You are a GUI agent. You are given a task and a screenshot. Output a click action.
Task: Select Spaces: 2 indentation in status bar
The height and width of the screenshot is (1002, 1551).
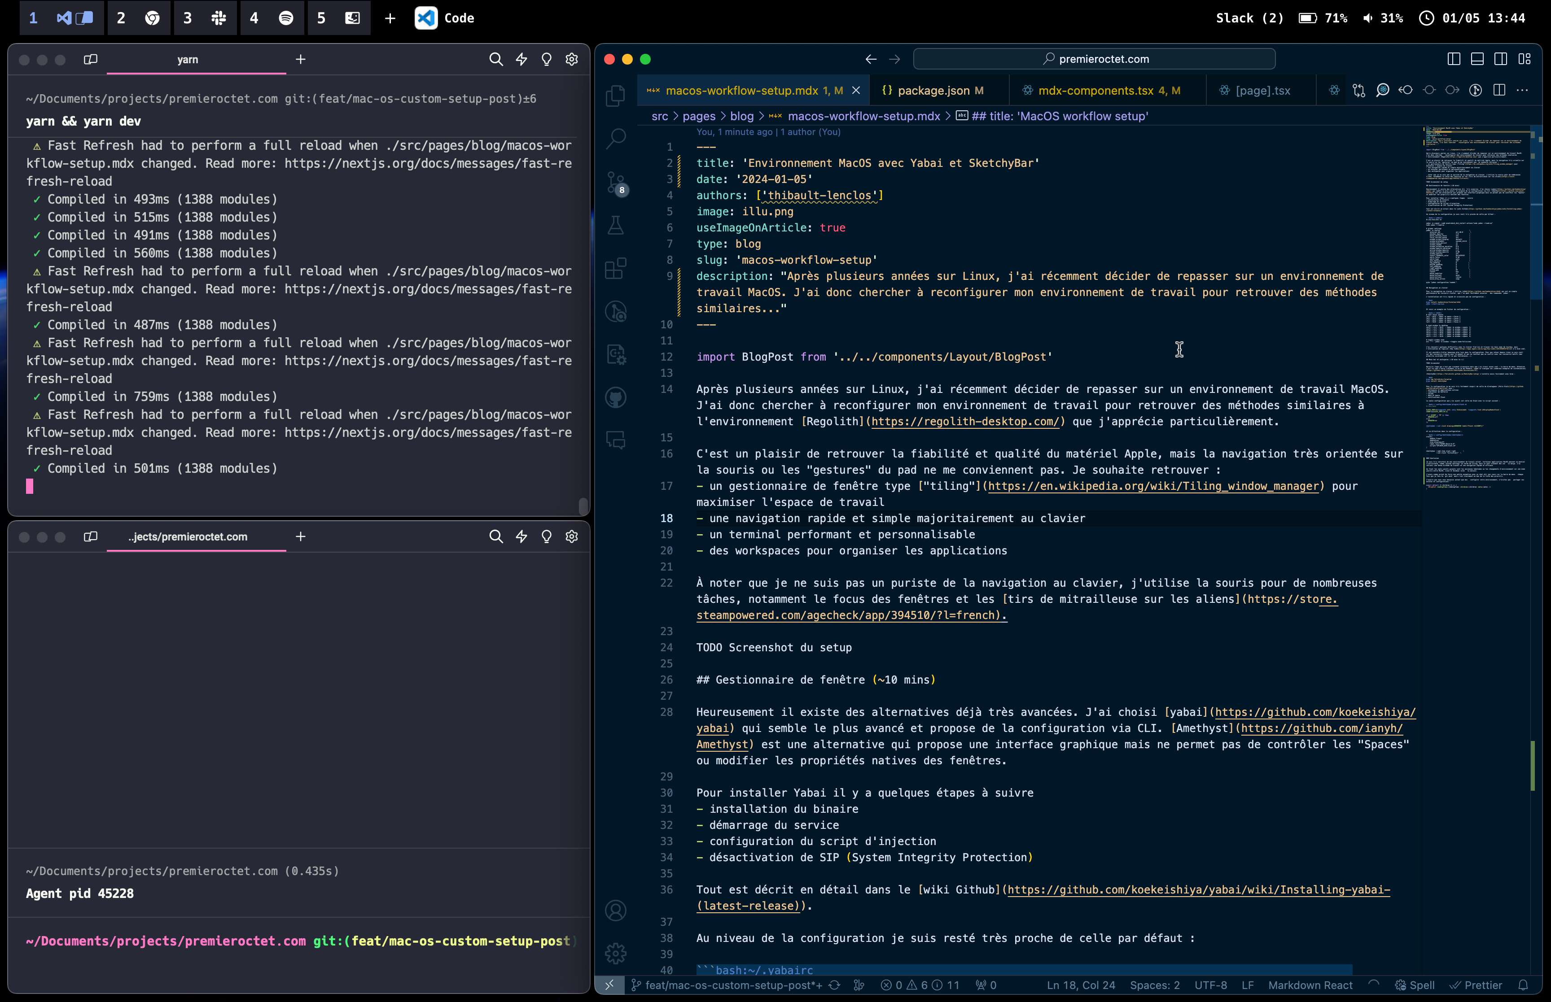coord(1155,985)
